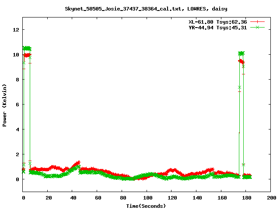Click the x-axis tick label 160
Image resolution: width=280 pixels, height=210 pixels.
pos(222,198)
